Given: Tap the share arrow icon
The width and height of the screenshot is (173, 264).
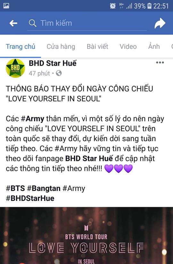Looking at the screenshot, I should (160, 23).
